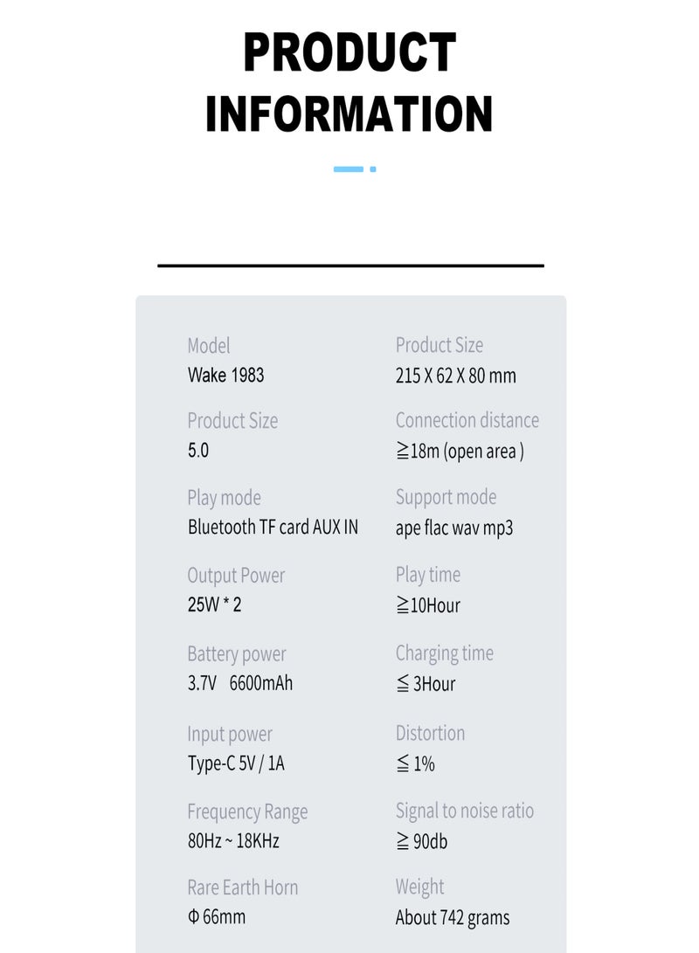The width and height of the screenshot is (699, 953).
Task: Select the Wake 1983 model value
Action: (x=225, y=375)
